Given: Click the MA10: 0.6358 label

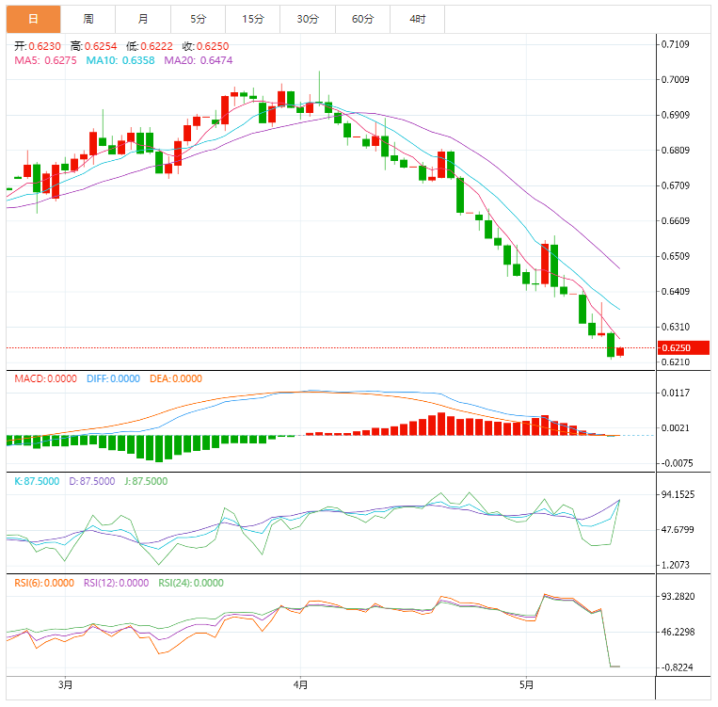Looking at the screenshot, I should click(120, 60).
